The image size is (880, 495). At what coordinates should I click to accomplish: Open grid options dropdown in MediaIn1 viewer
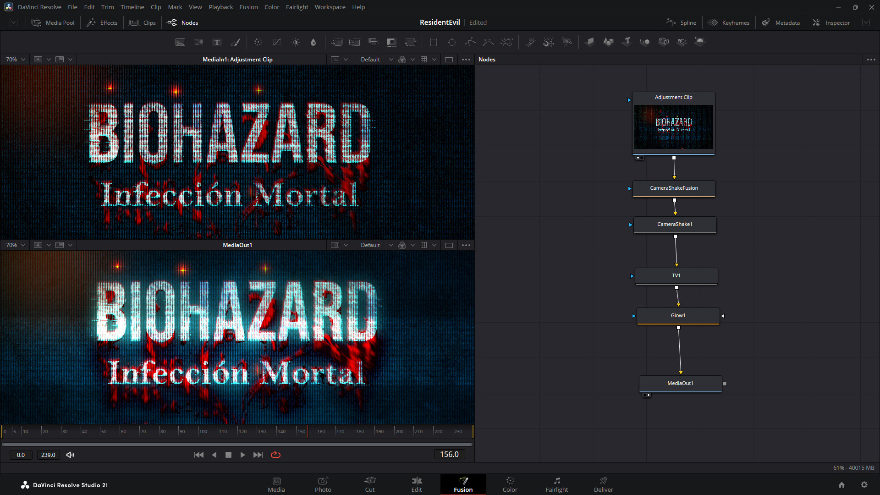pyautogui.click(x=434, y=60)
